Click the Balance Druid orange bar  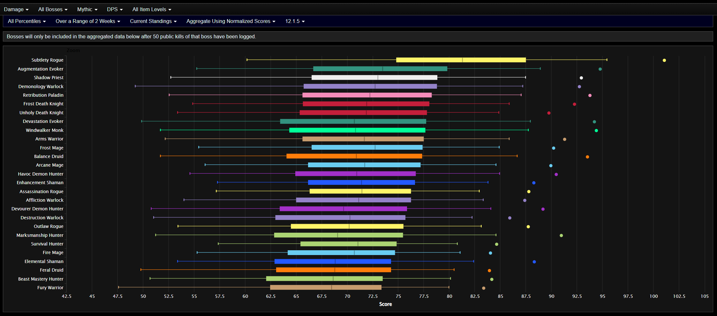click(x=354, y=156)
